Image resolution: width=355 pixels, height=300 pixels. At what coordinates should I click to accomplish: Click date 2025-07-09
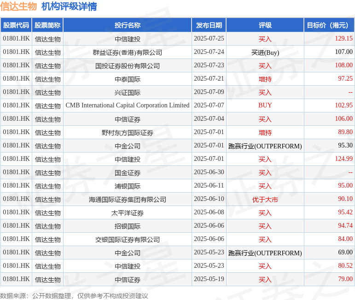(x=209, y=92)
